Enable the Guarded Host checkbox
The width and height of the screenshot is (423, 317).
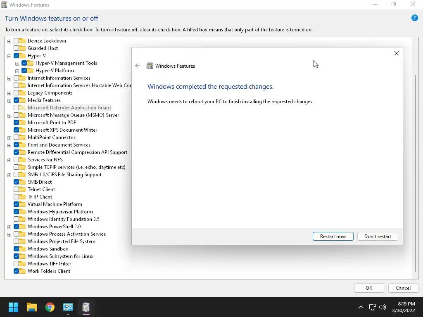16,48
